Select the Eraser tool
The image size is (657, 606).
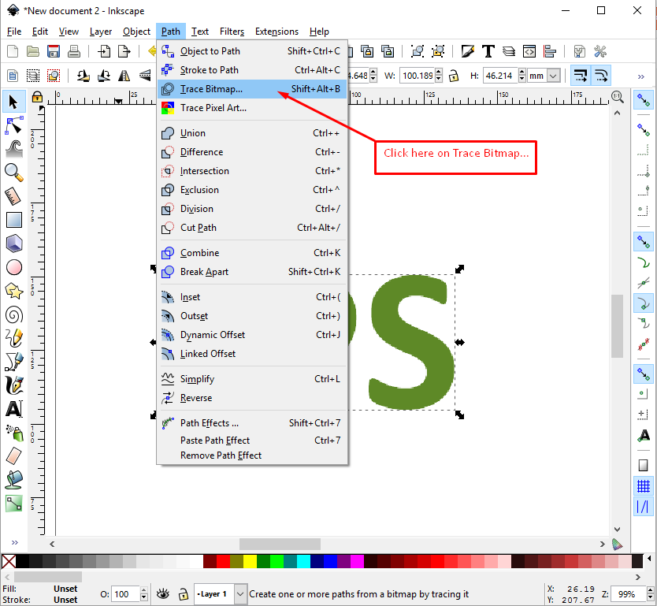13,455
